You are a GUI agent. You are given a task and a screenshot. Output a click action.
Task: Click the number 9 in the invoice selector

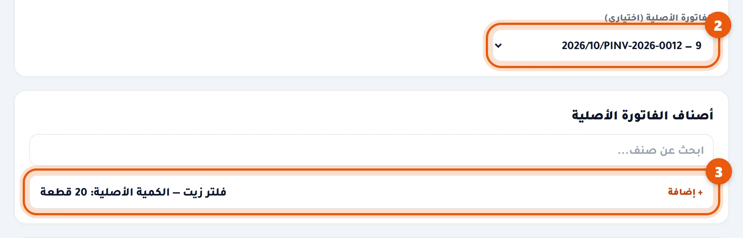point(698,45)
